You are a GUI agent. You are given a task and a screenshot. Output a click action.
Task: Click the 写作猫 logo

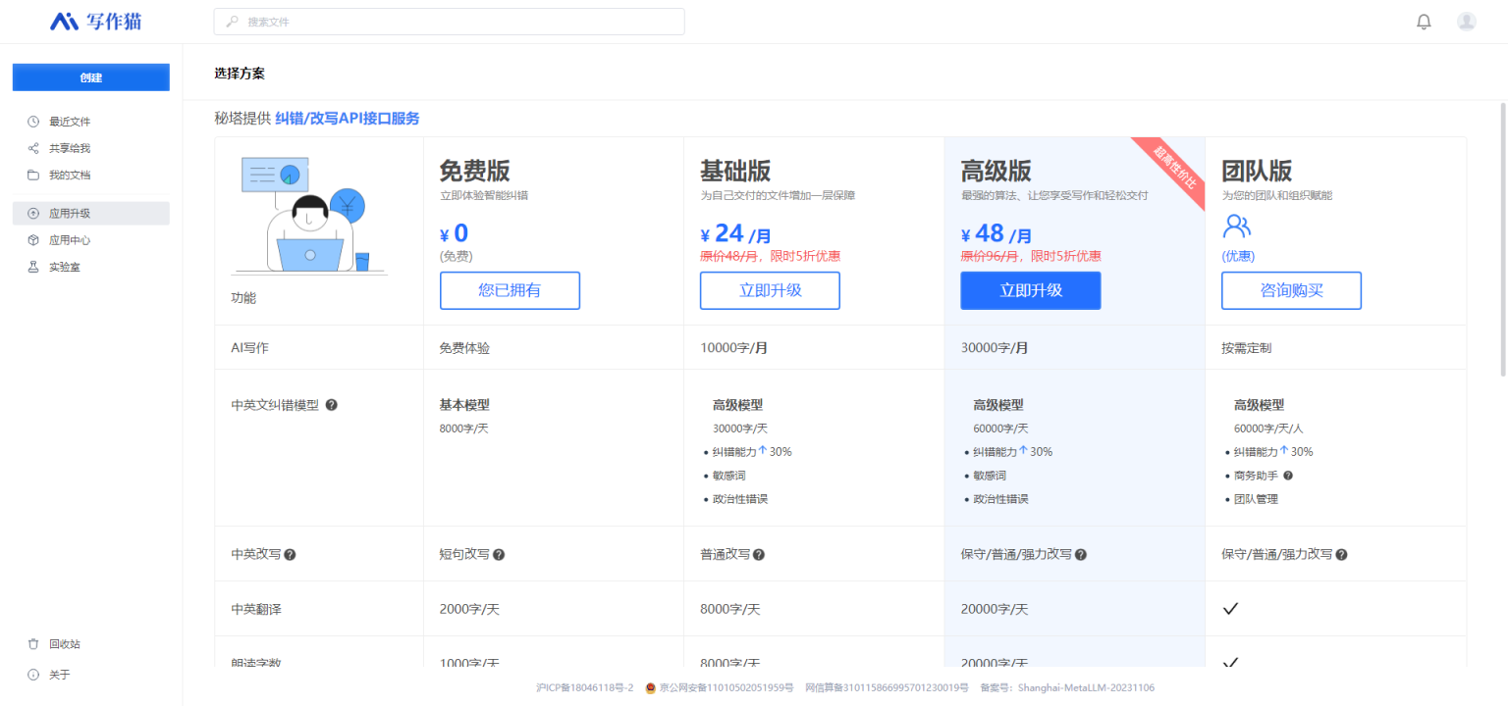click(x=96, y=21)
